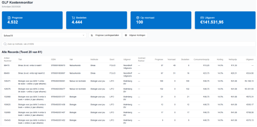The image size is (257, 127).
Task: Click consumentenprijs €23,75
Action: 206,73
